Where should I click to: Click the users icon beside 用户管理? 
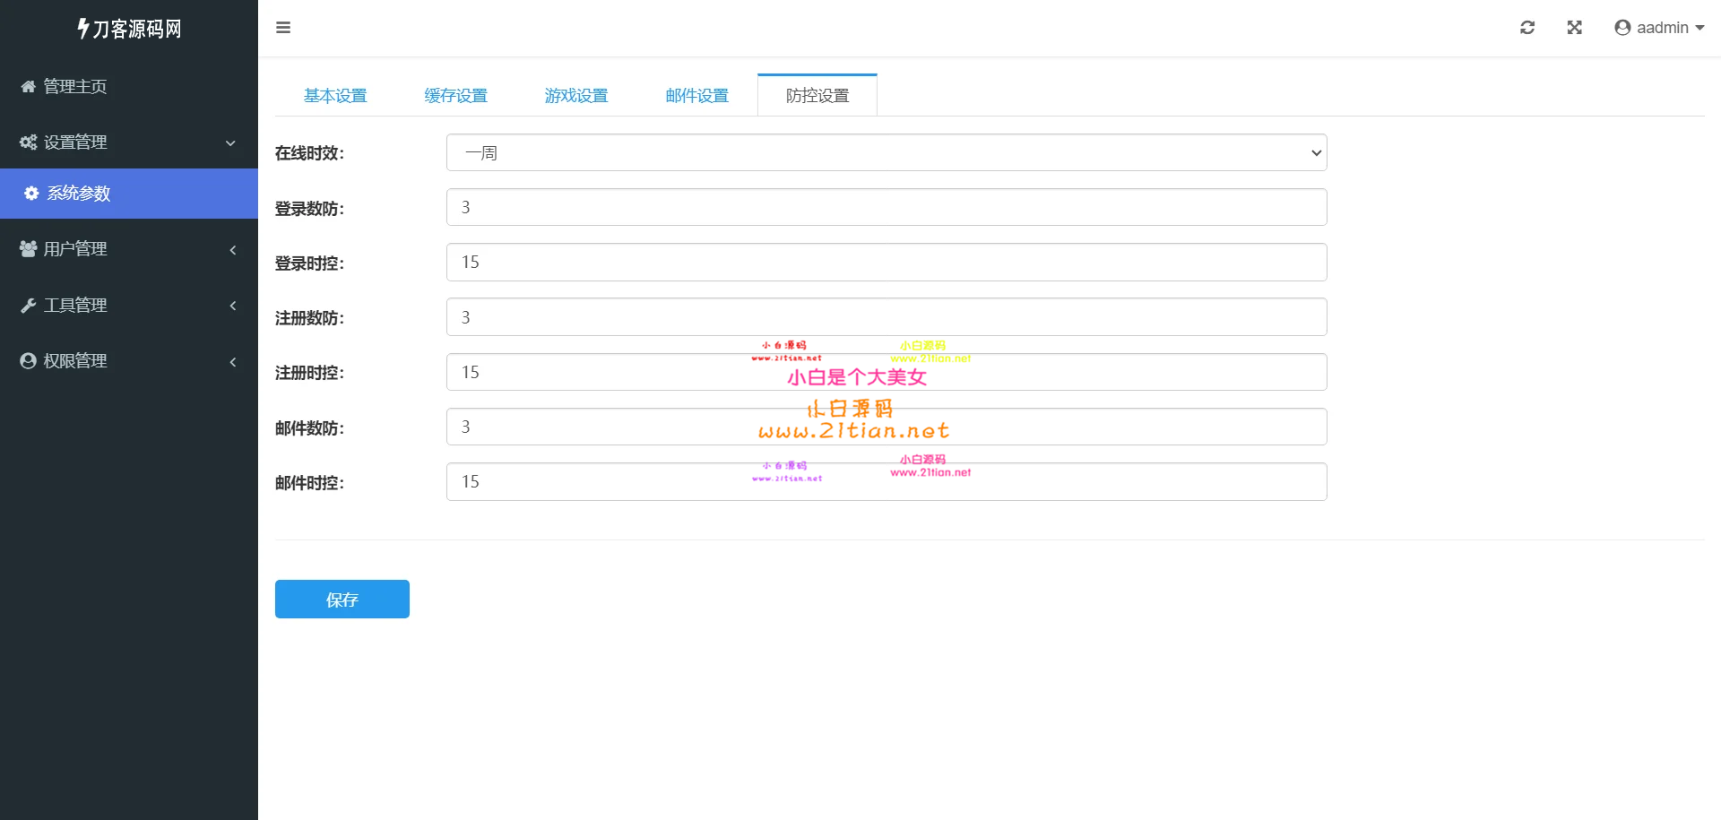click(x=29, y=249)
